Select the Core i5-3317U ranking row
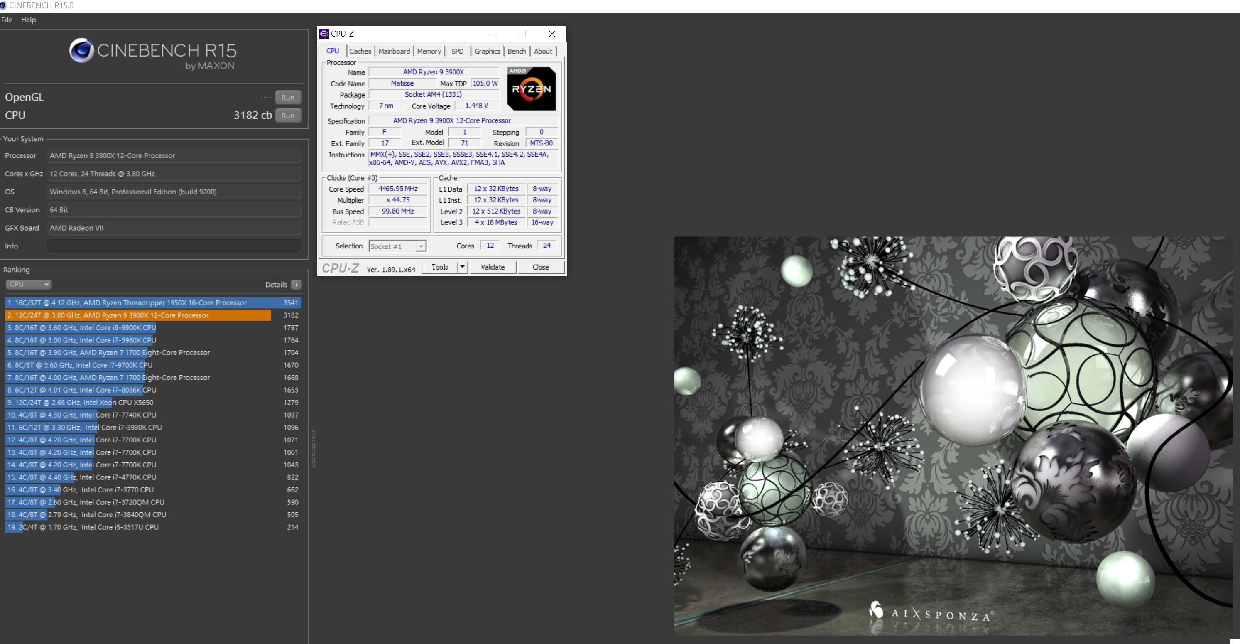This screenshot has height=644, width=1240. click(153, 527)
